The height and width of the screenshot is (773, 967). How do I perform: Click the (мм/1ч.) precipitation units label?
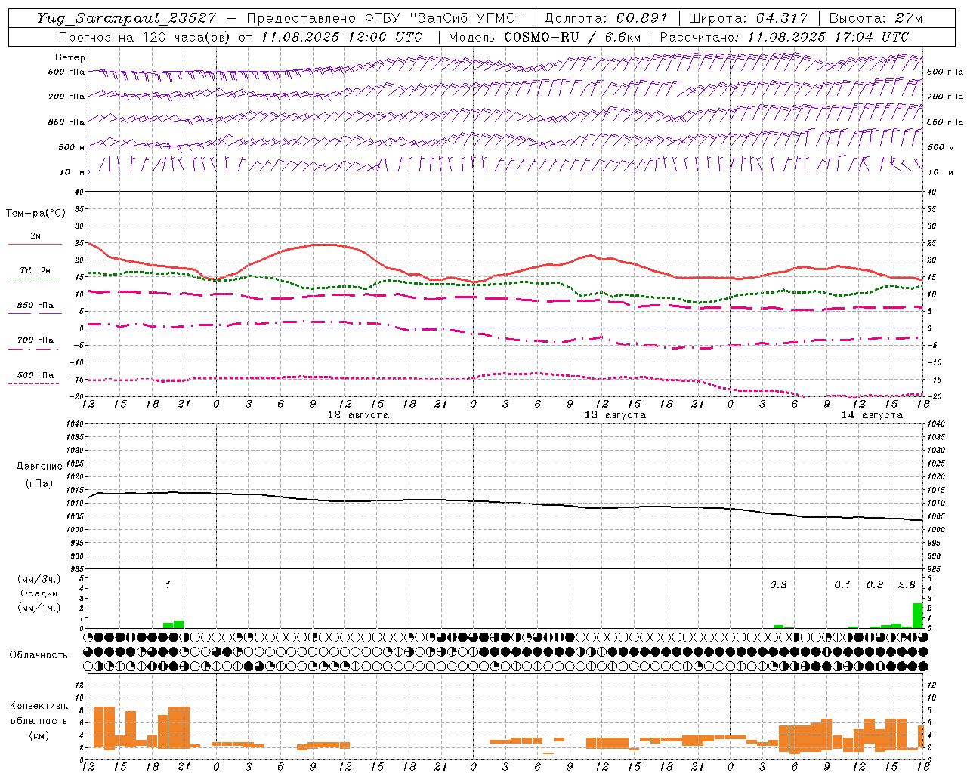click(x=39, y=607)
